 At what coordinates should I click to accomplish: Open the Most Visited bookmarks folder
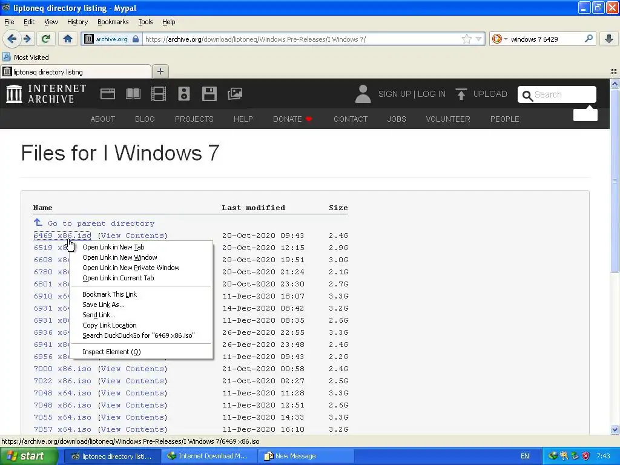pyautogui.click(x=26, y=58)
